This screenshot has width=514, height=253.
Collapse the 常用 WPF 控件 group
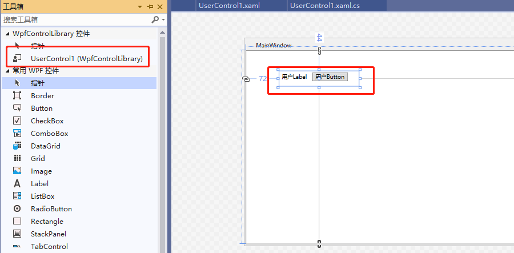(x=7, y=70)
